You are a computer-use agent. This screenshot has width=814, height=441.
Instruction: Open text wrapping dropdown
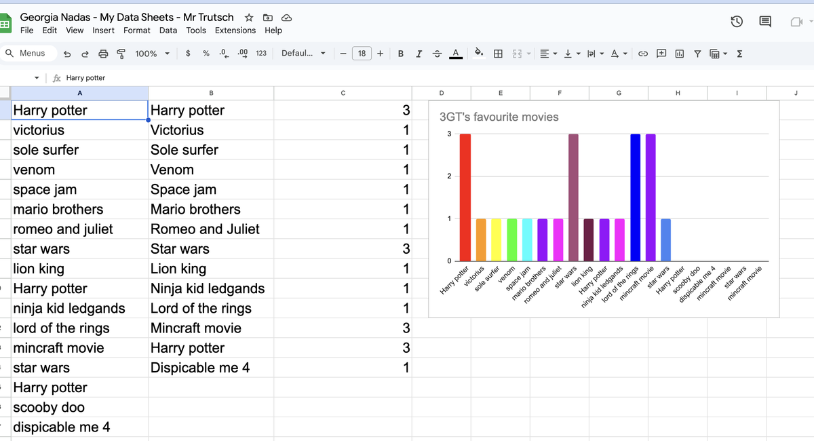[x=594, y=53]
